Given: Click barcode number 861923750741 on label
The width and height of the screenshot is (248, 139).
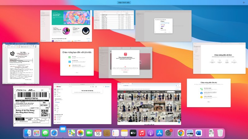Looking at the screenshot, I should tap(32, 98).
